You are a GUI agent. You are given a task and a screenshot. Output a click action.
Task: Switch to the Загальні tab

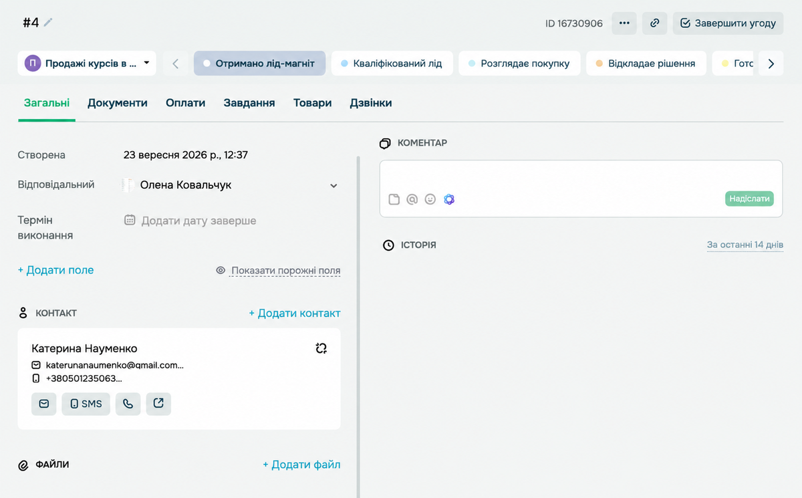47,103
